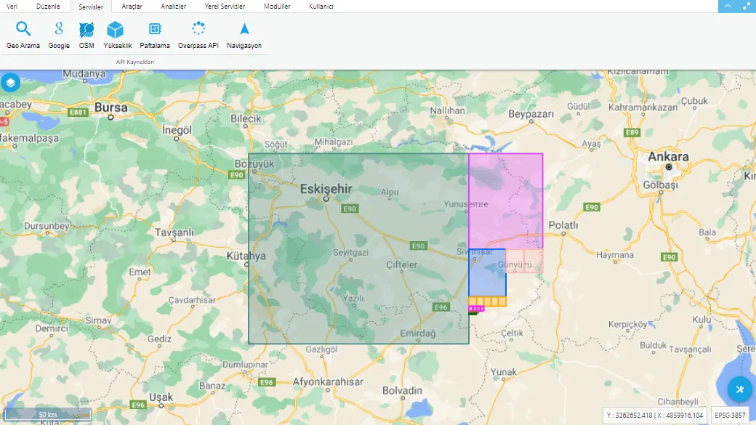The width and height of the screenshot is (756, 425).
Task: Open the map layers button
Action: (x=11, y=82)
